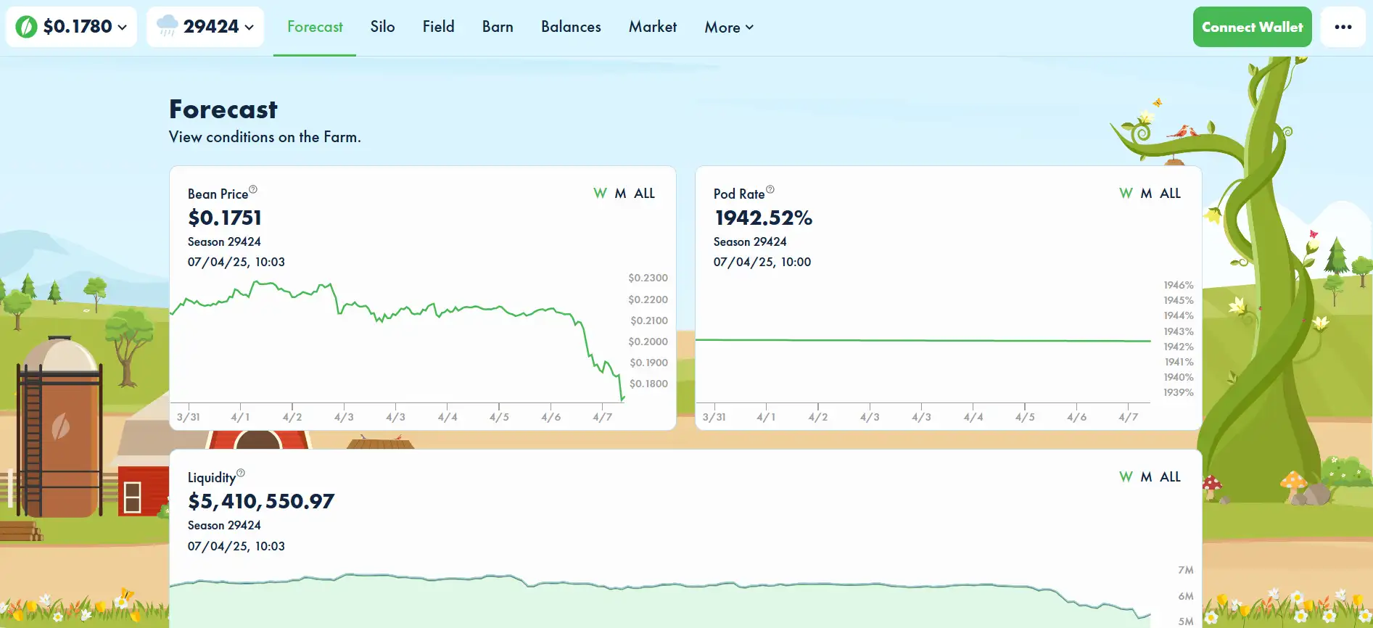This screenshot has width=1373, height=628.
Task: Click the Pod Rate info tooltip icon
Action: coord(770,190)
